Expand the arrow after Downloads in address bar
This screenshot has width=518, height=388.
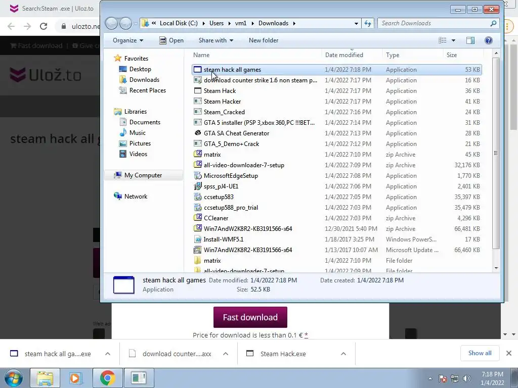coord(294,23)
